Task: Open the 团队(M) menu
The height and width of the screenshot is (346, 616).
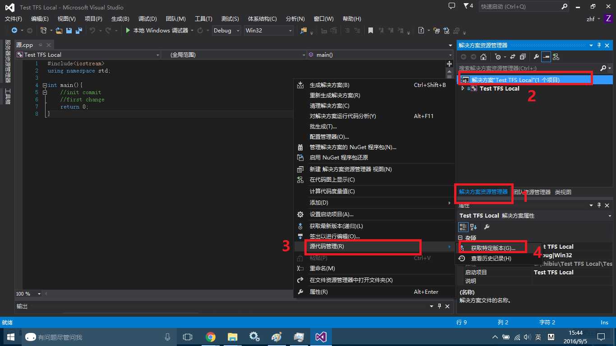Action: click(x=175, y=18)
